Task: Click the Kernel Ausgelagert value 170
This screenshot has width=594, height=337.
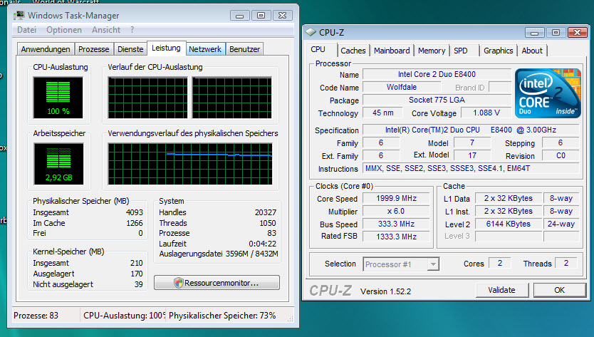Action: coord(137,274)
